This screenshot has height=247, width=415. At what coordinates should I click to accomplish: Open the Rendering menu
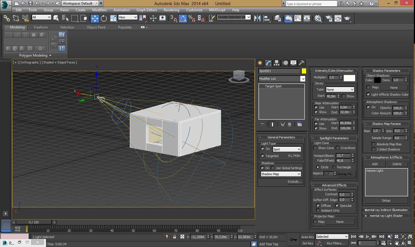(171, 10)
